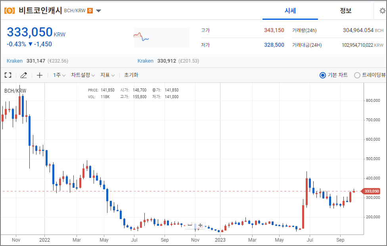Click the 시가 148,700 readout
Viewport: 387px width, 246px height.
tap(133, 90)
